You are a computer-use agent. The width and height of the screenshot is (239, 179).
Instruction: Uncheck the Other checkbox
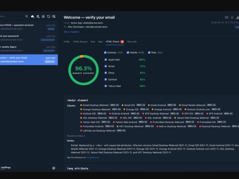pos(106,73)
